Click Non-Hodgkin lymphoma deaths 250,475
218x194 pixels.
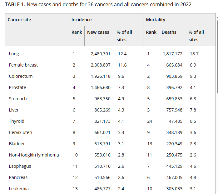[x=174, y=155]
